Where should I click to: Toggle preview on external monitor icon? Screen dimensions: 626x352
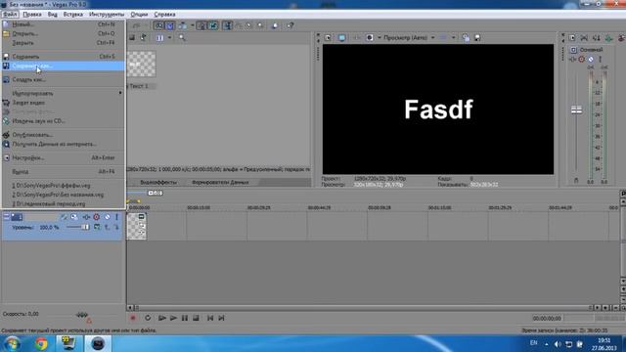341,37
